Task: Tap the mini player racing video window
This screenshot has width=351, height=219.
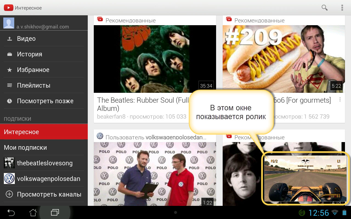Action: coord(306,178)
